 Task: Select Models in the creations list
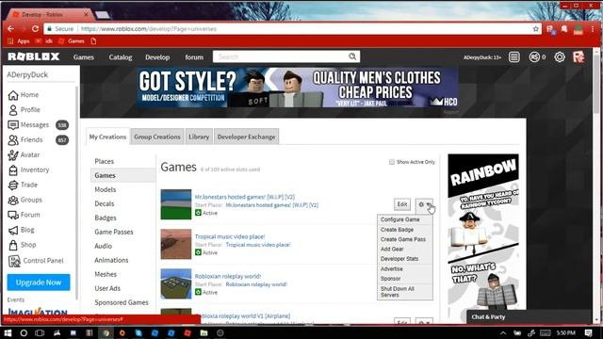coord(106,190)
